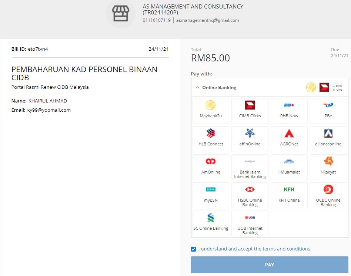
Task: Select SC Online Banking option
Action: coord(211,223)
